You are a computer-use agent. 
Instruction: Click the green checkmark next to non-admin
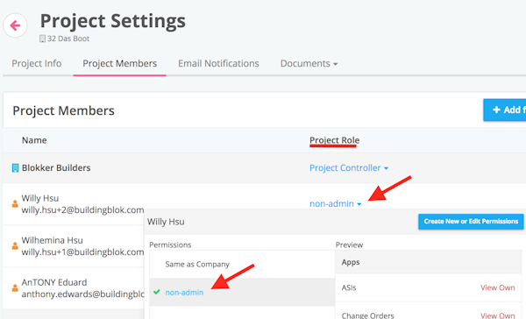(x=156, y=292)
